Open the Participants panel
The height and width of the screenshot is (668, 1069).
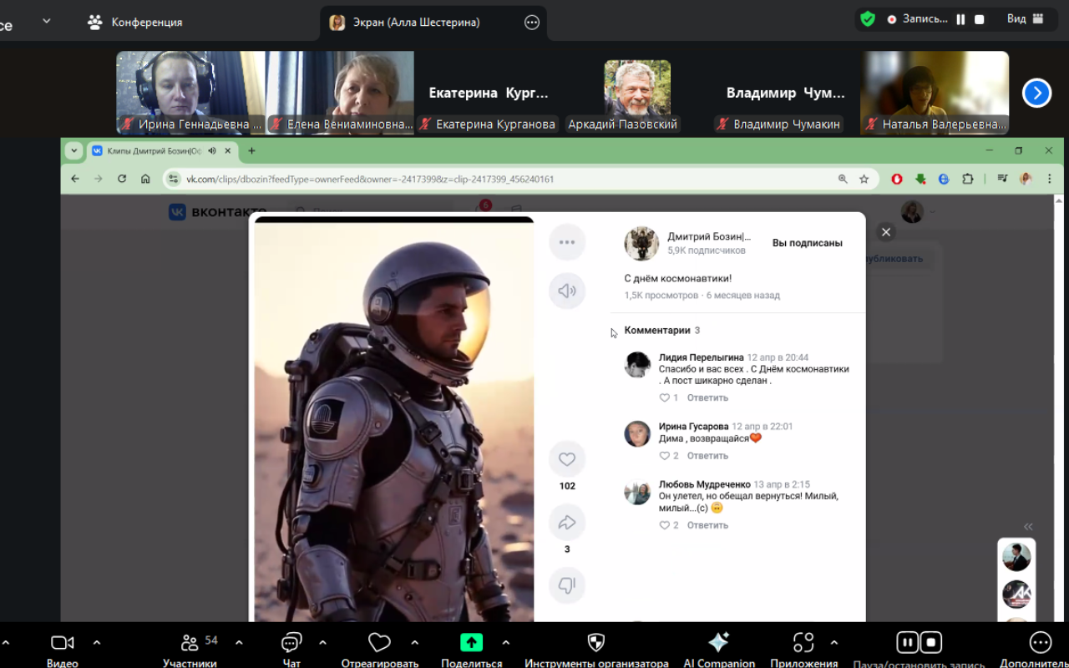pos(190,643)
